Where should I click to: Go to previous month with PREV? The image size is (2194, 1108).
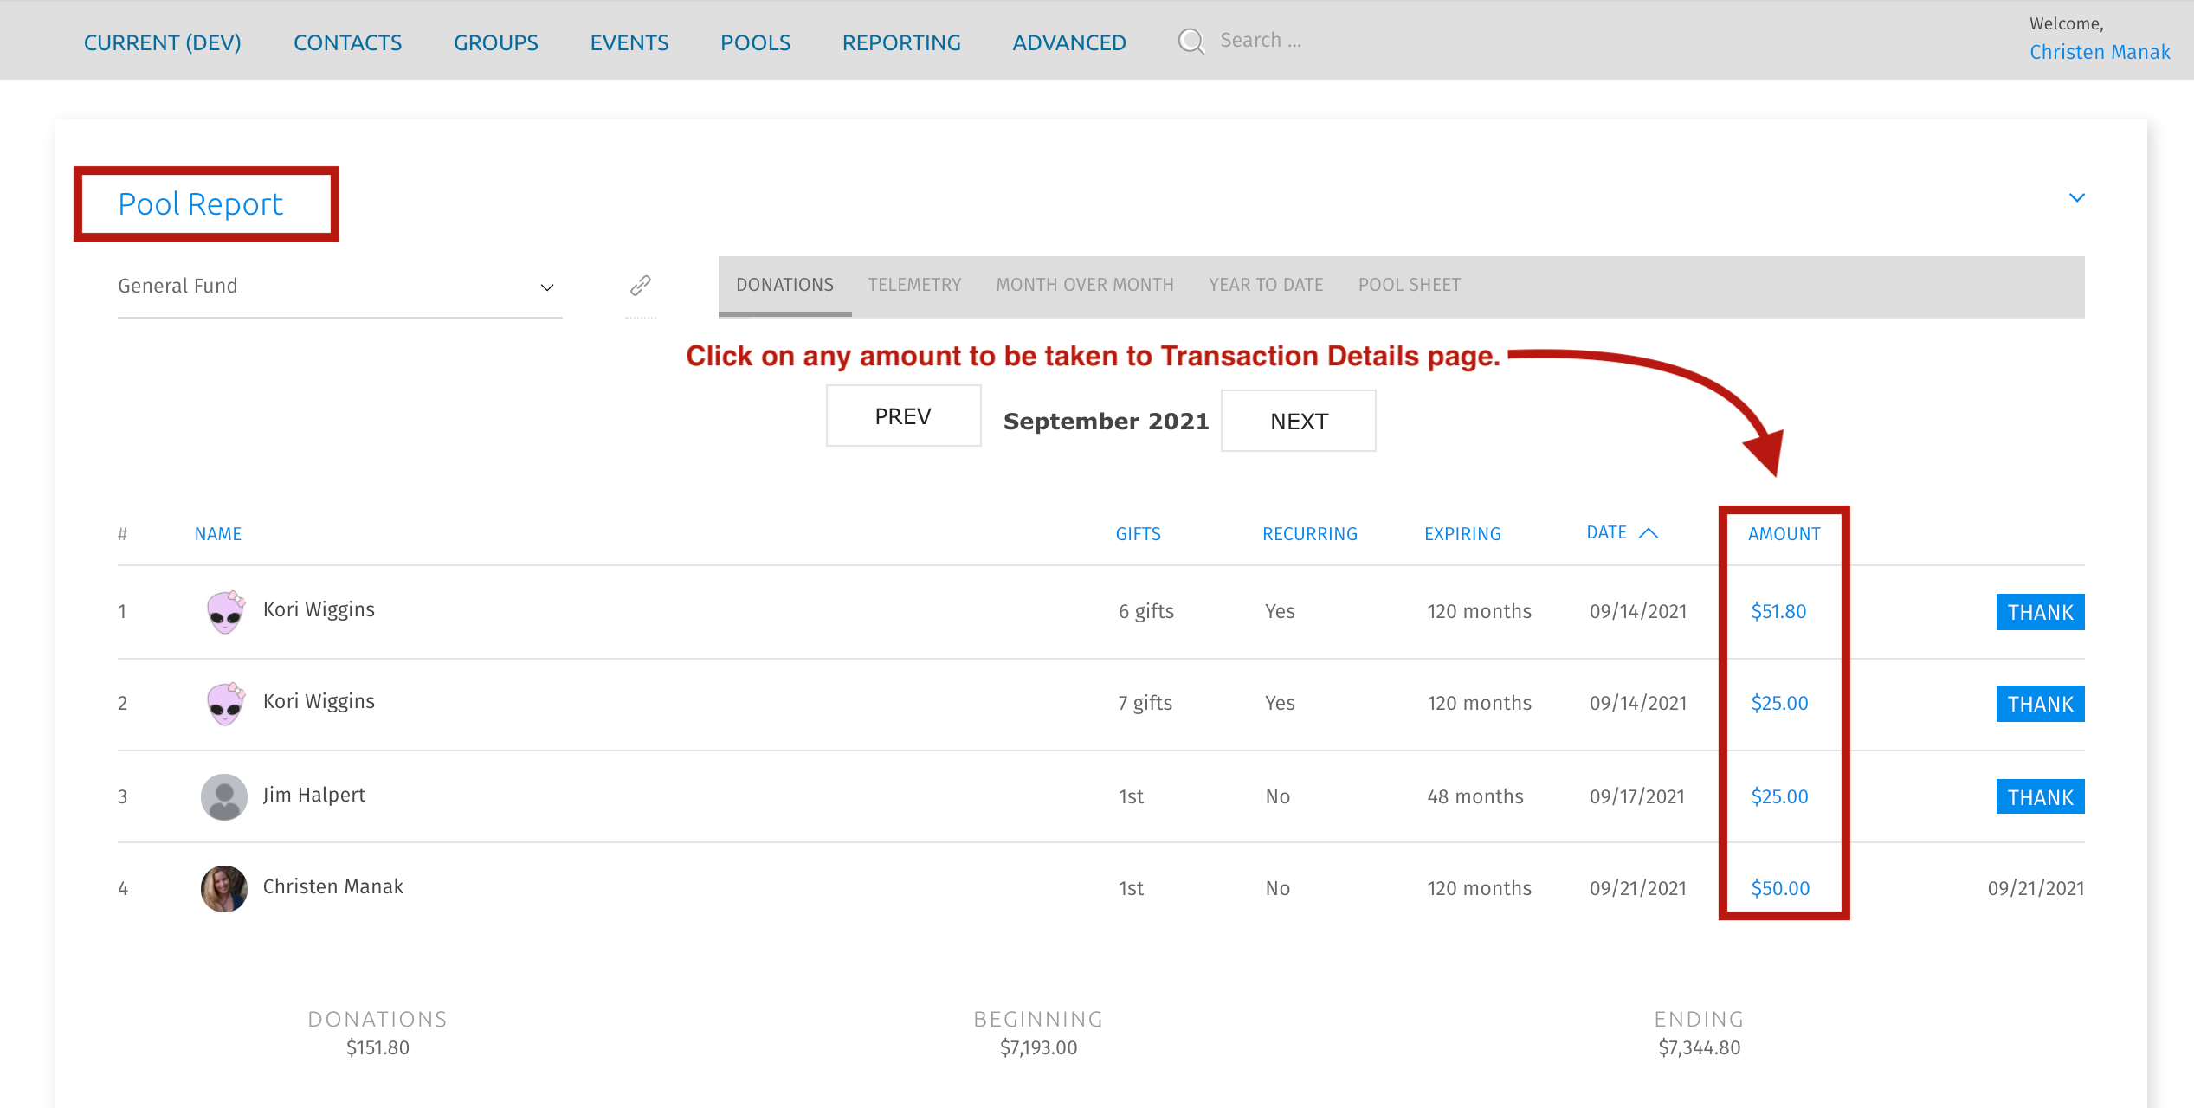pos(903,416)
